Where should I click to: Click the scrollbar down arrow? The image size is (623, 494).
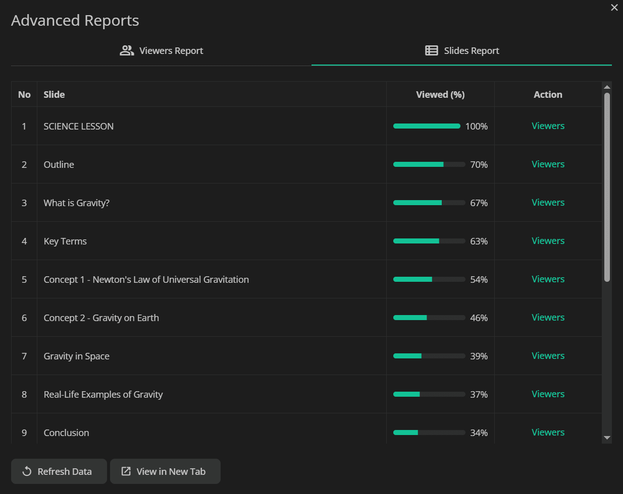[x=607, y=438]
